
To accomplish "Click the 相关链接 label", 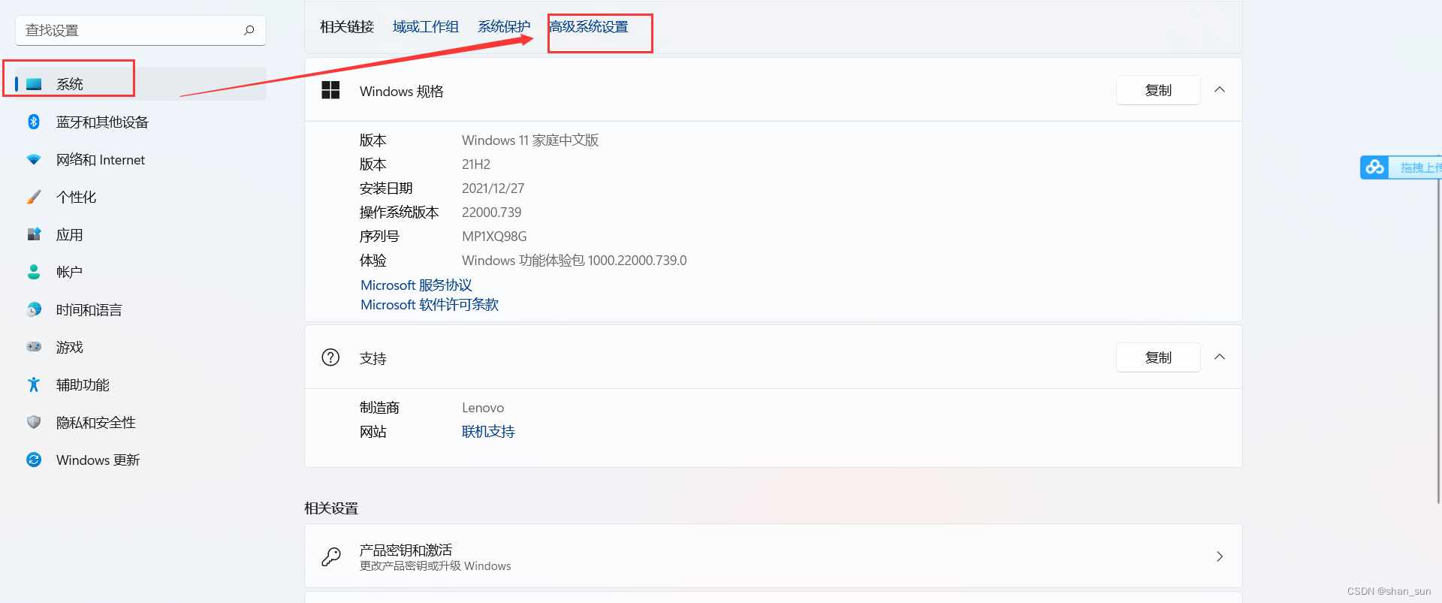I will pyautogui.click(x=347, y=27).
